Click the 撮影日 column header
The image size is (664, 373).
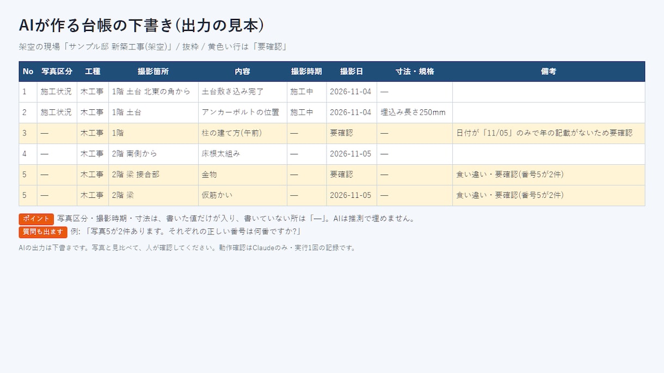click(352, 71)
